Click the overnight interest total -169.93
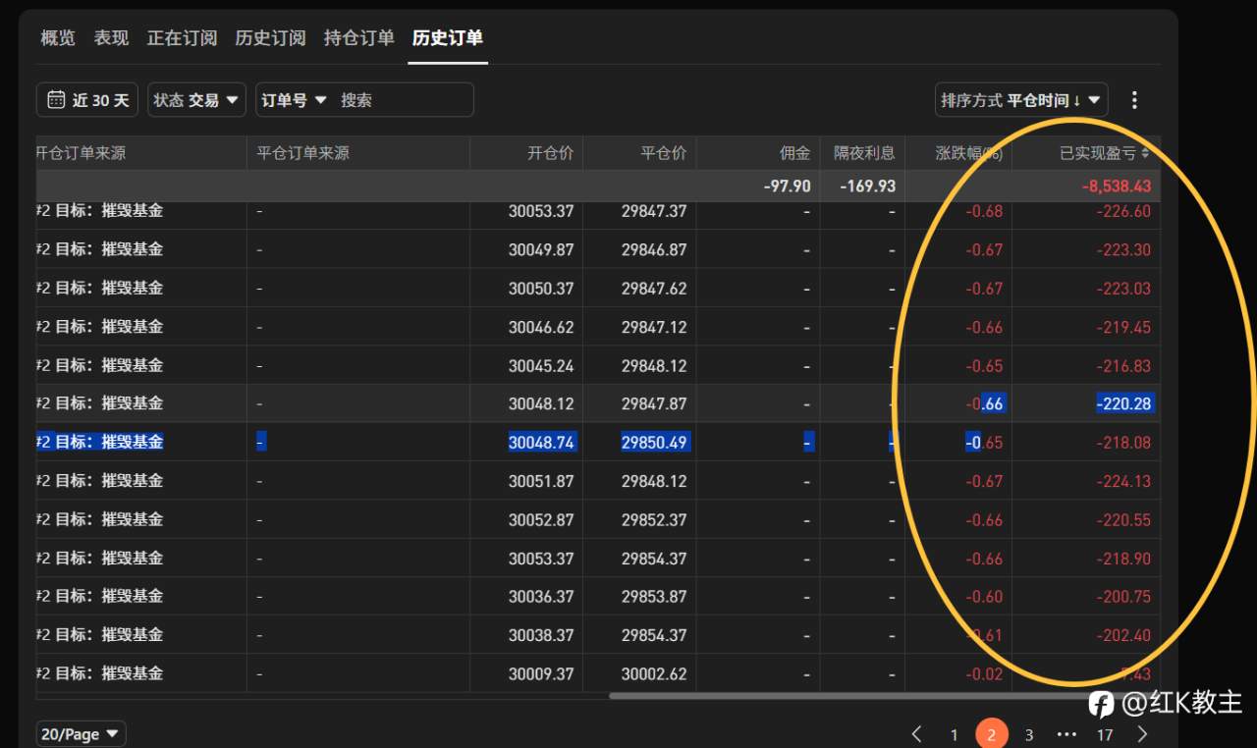Screen dimensions: 1257x748 coord(868,187)
